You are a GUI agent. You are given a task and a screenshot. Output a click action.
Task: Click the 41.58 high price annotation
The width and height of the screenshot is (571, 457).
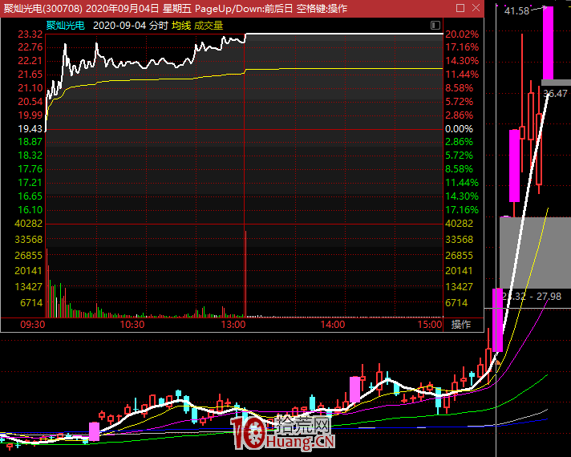517,11
